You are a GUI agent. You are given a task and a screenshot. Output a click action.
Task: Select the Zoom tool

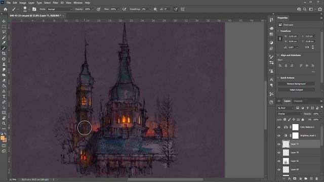pos(4,123)
